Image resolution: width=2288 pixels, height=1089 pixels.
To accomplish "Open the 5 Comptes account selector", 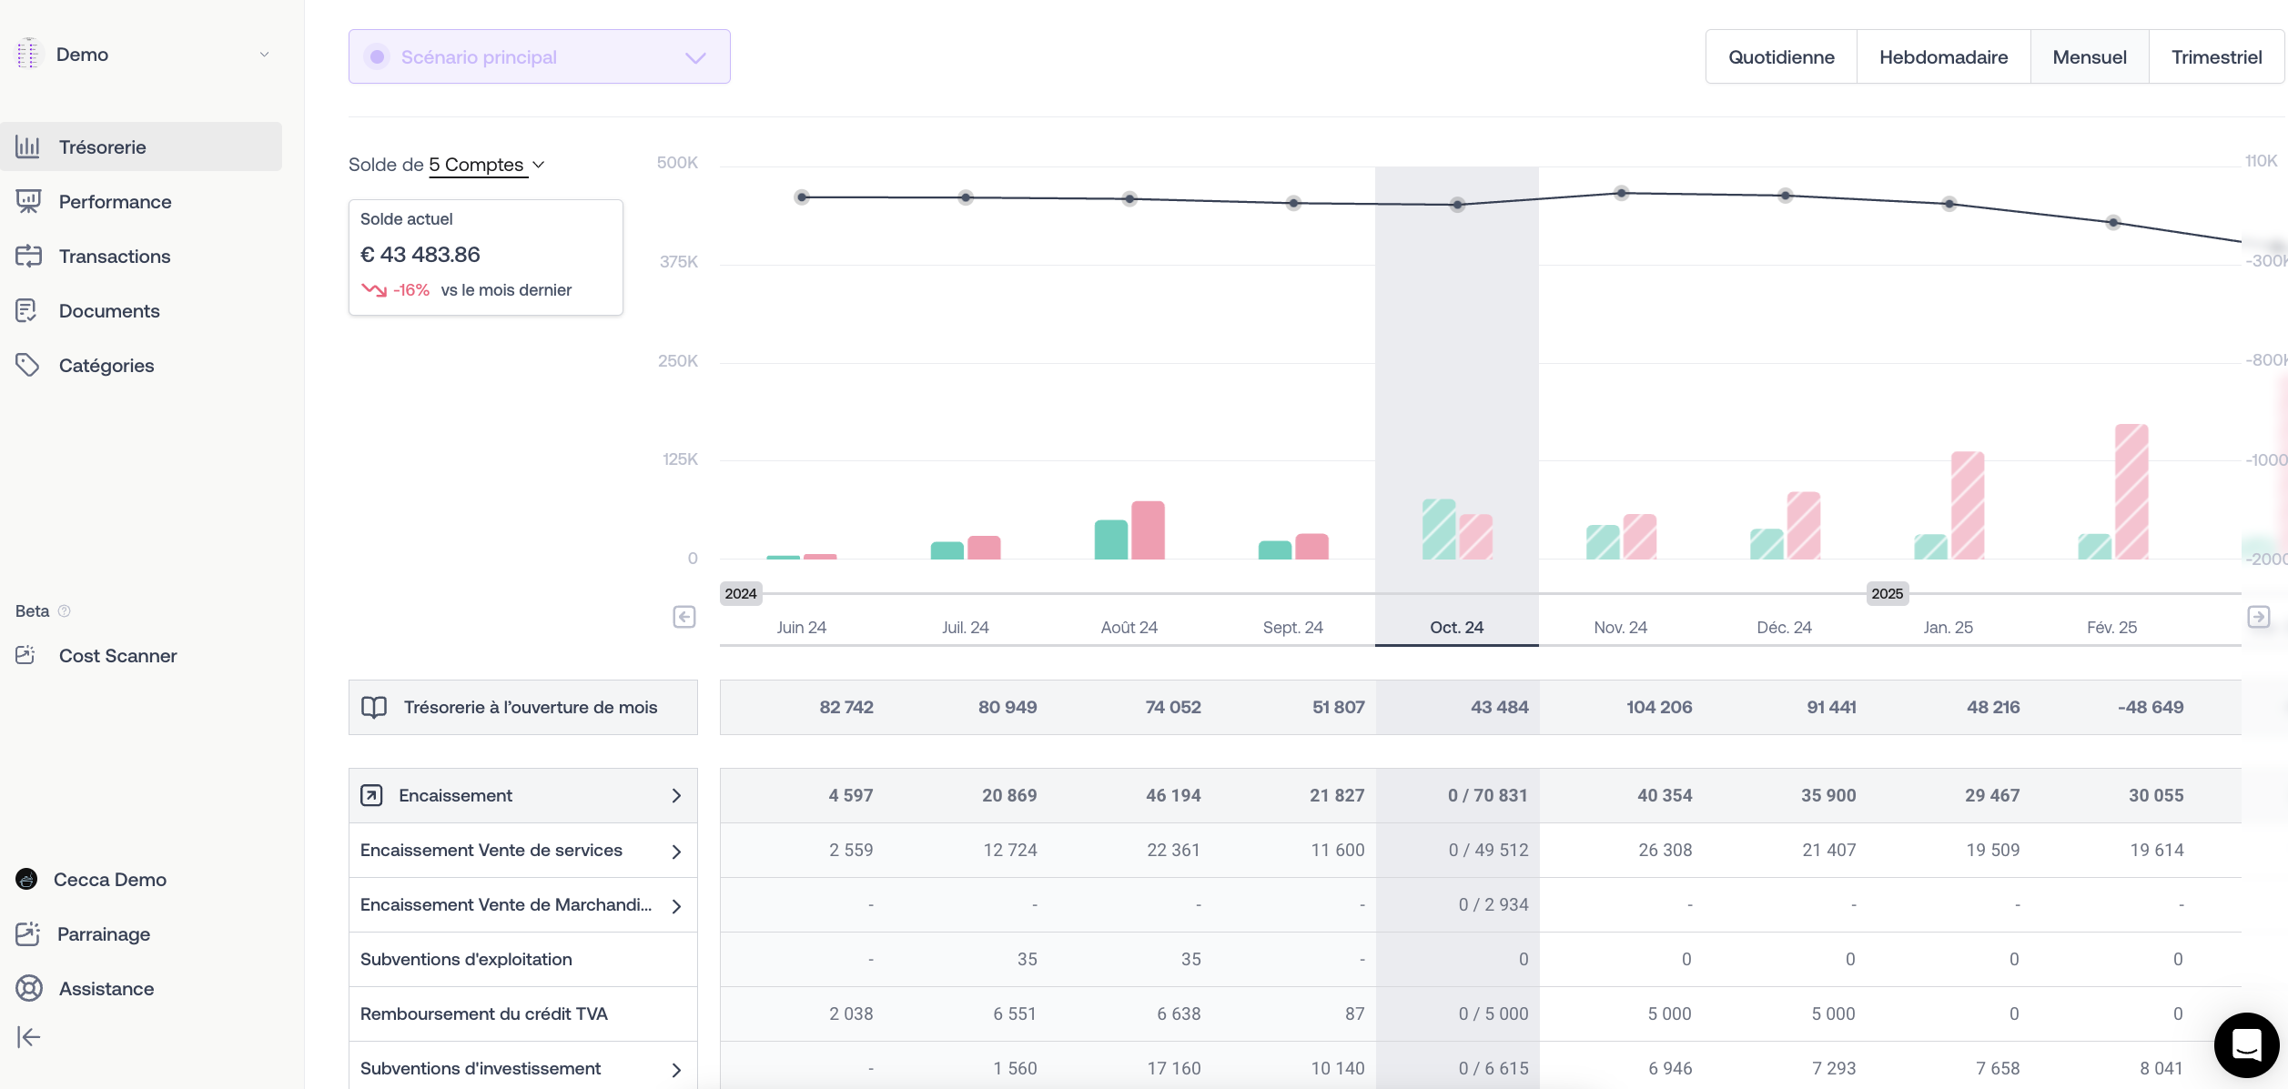I will [486, 165].
